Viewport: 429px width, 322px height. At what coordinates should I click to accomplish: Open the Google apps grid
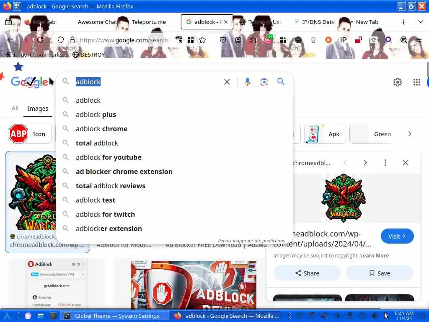416,82
